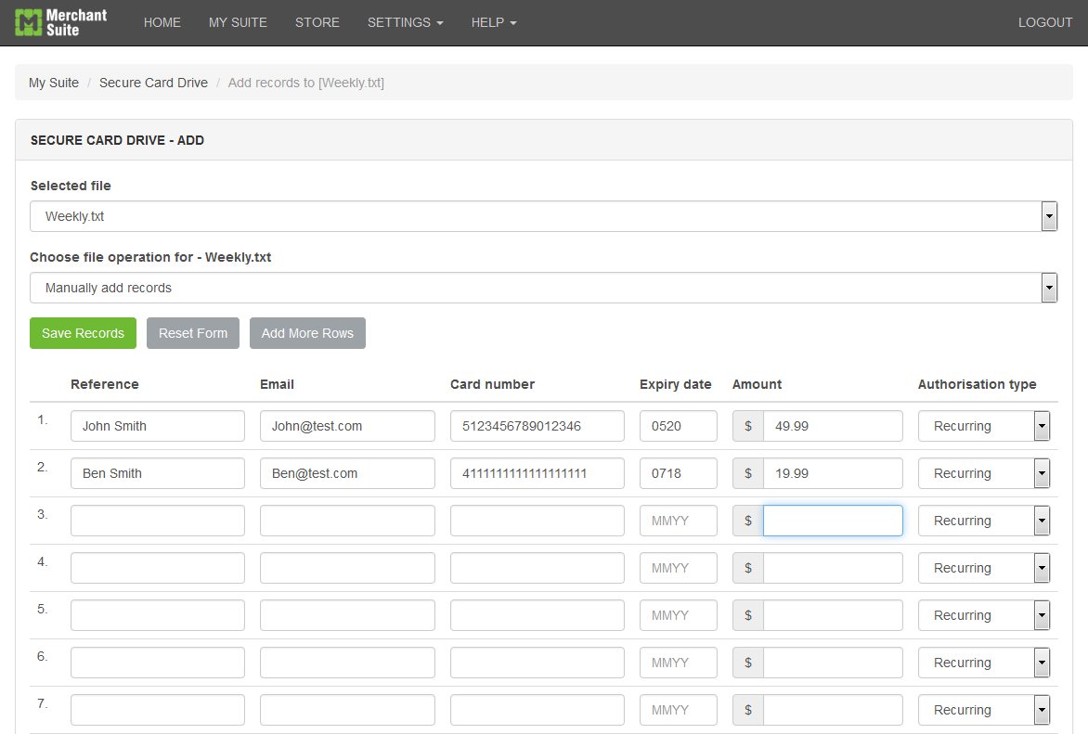Click the MMYY expiry field in row 3
Screen dimensions: 1088x734
tap(679, 521)
